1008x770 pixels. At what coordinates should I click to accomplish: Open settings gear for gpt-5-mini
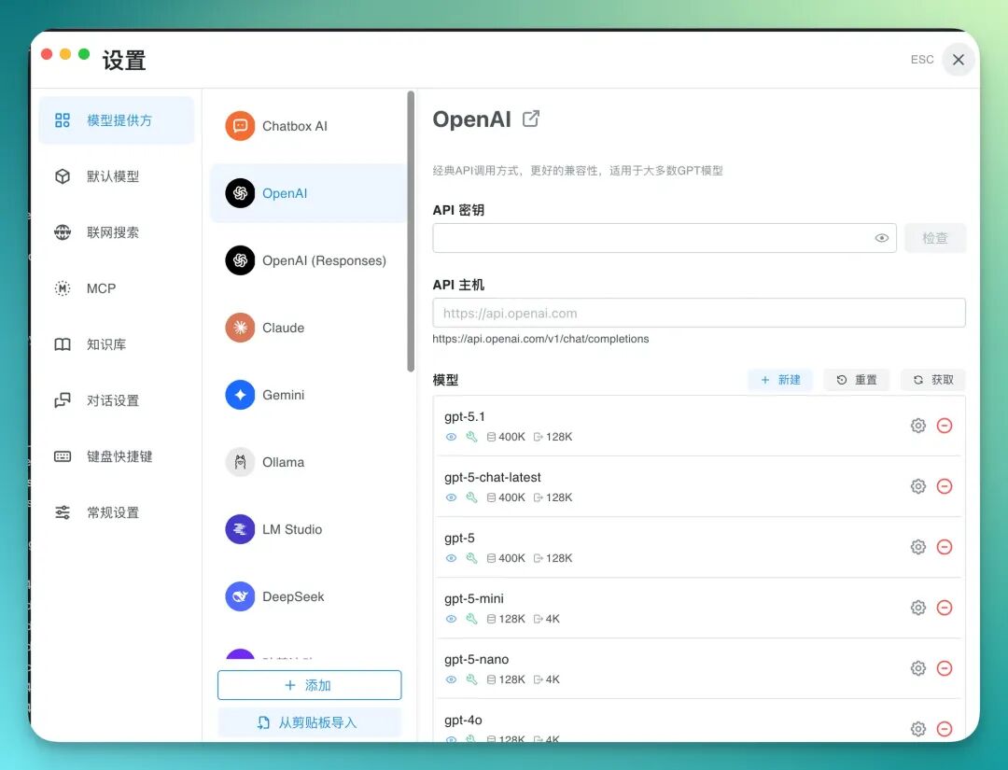pos(918,608)
